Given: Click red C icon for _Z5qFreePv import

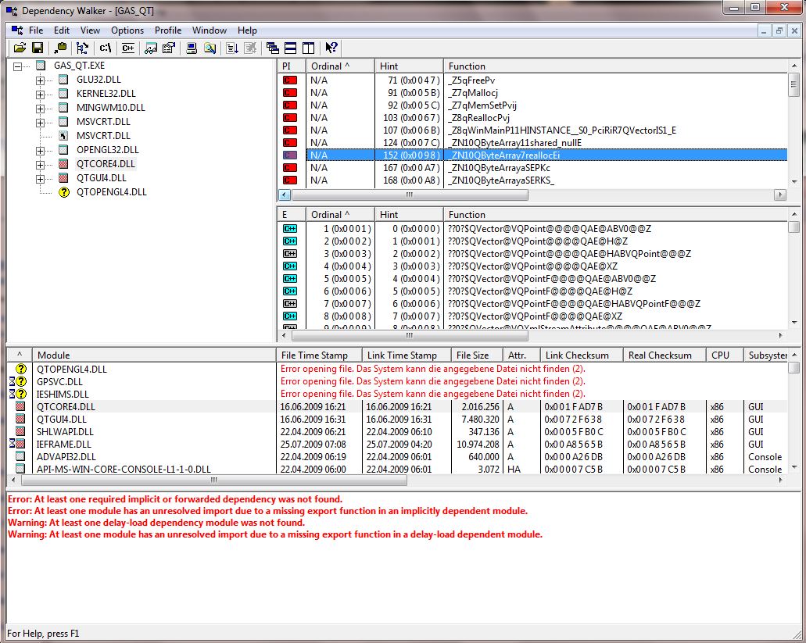Looking at the screenshot, I should pyautogui.click(x=290, y=80).
